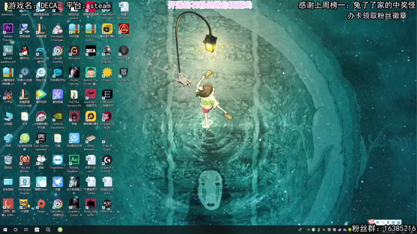Open the Sophie's Curse shortcut
The image size is (417, 234).
point(74,207)
